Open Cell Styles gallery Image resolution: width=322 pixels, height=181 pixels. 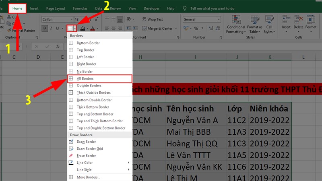click(x=269, y=24)
